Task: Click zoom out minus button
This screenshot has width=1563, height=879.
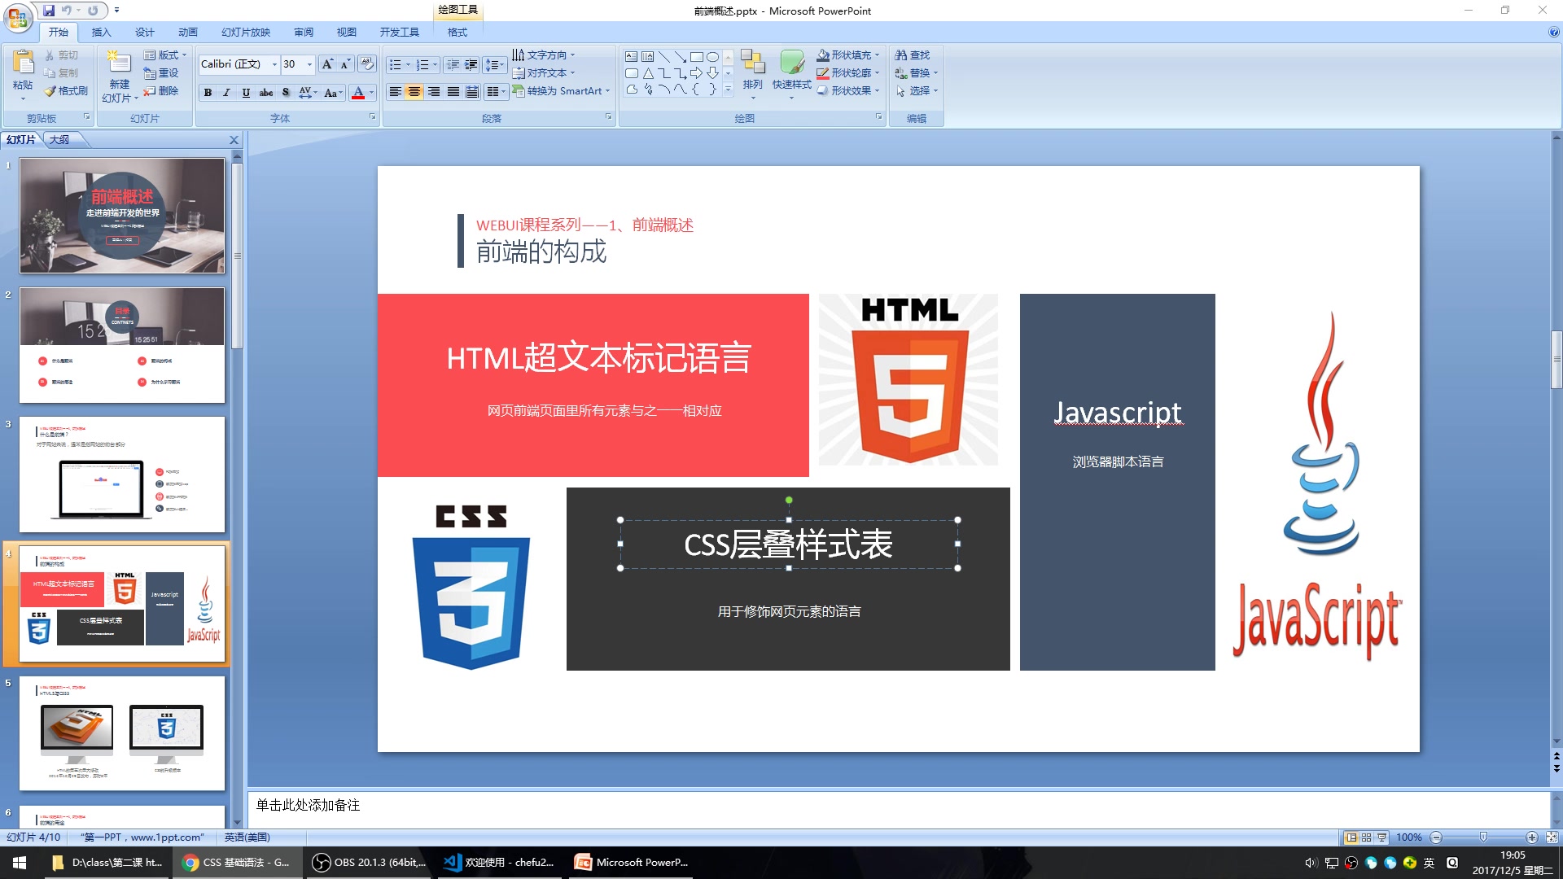Action: pyautogui.click(x=1436, y=837)
